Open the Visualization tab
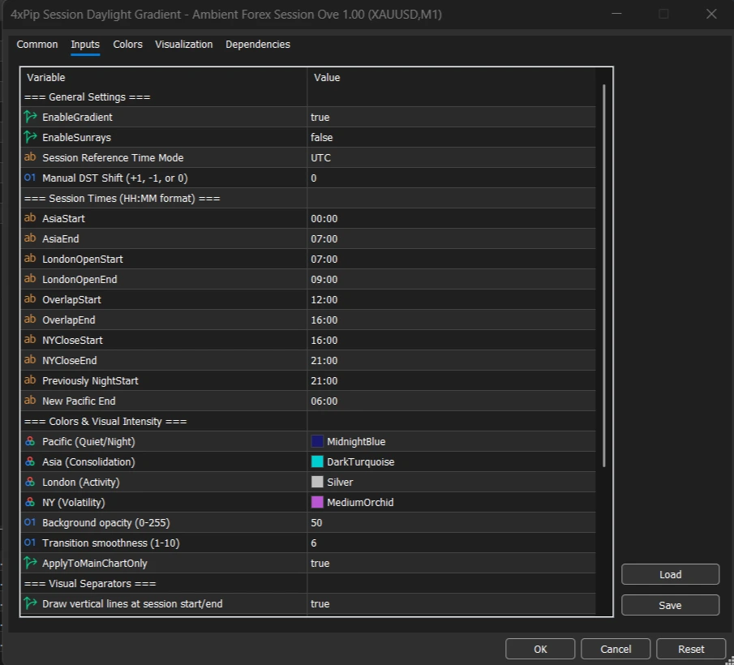 [183, 45]
